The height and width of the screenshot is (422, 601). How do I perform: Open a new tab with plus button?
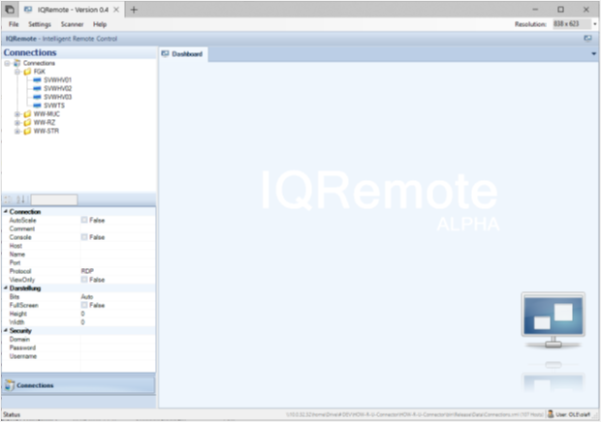point(134,9)
